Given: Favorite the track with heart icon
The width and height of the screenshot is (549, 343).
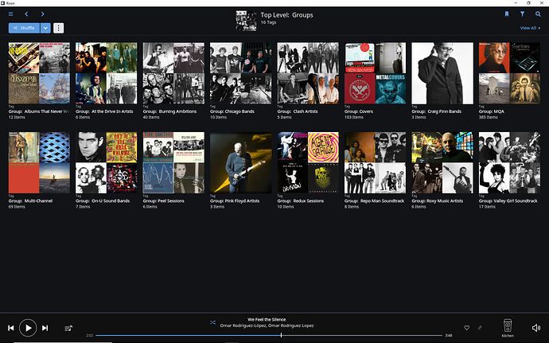Looking at the screenshot, I should pos(466,328).
